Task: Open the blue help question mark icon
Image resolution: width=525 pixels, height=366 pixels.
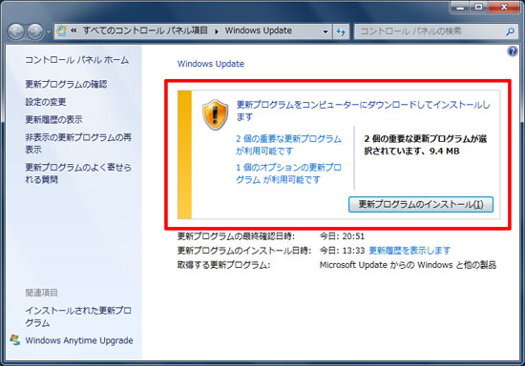Action: tap(513, 51)
